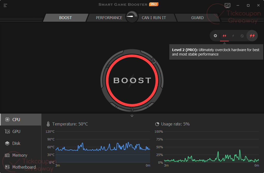The height and width of the screenshot is (173, 264).
Task: Click the orange PRO badge
Action: 153,4
